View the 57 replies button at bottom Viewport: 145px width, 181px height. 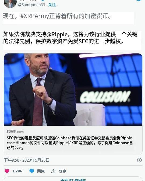pyautogui.click(x=73, y=179)
